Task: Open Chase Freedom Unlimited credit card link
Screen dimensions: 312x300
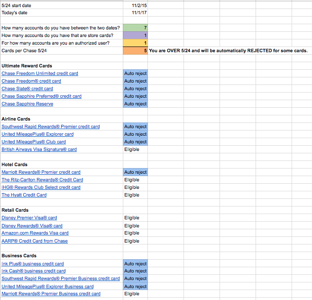Action: pos(40,74)
